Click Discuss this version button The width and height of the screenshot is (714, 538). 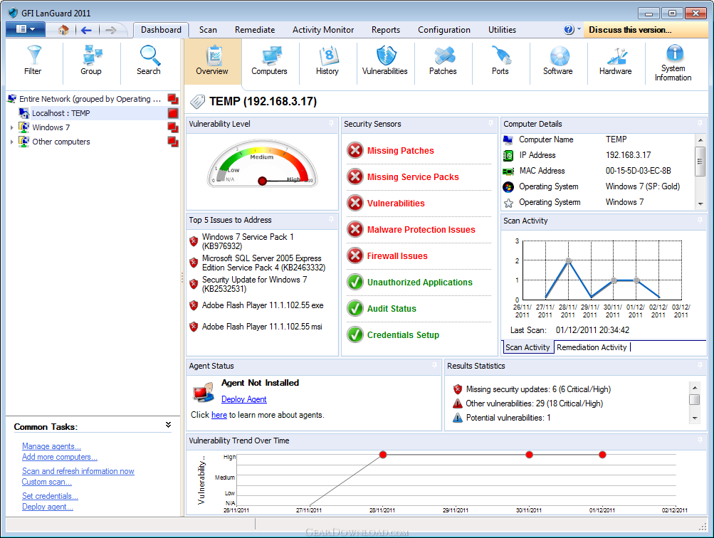click(645, 30)
